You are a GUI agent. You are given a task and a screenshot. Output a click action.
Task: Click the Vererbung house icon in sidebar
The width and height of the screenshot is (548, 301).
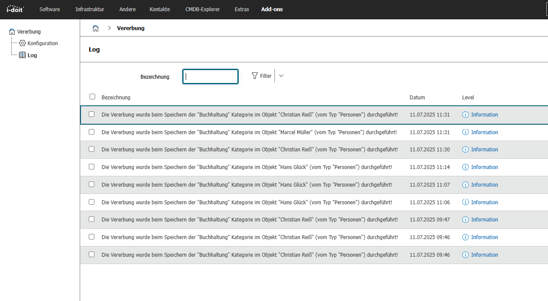tap(12, 32)
